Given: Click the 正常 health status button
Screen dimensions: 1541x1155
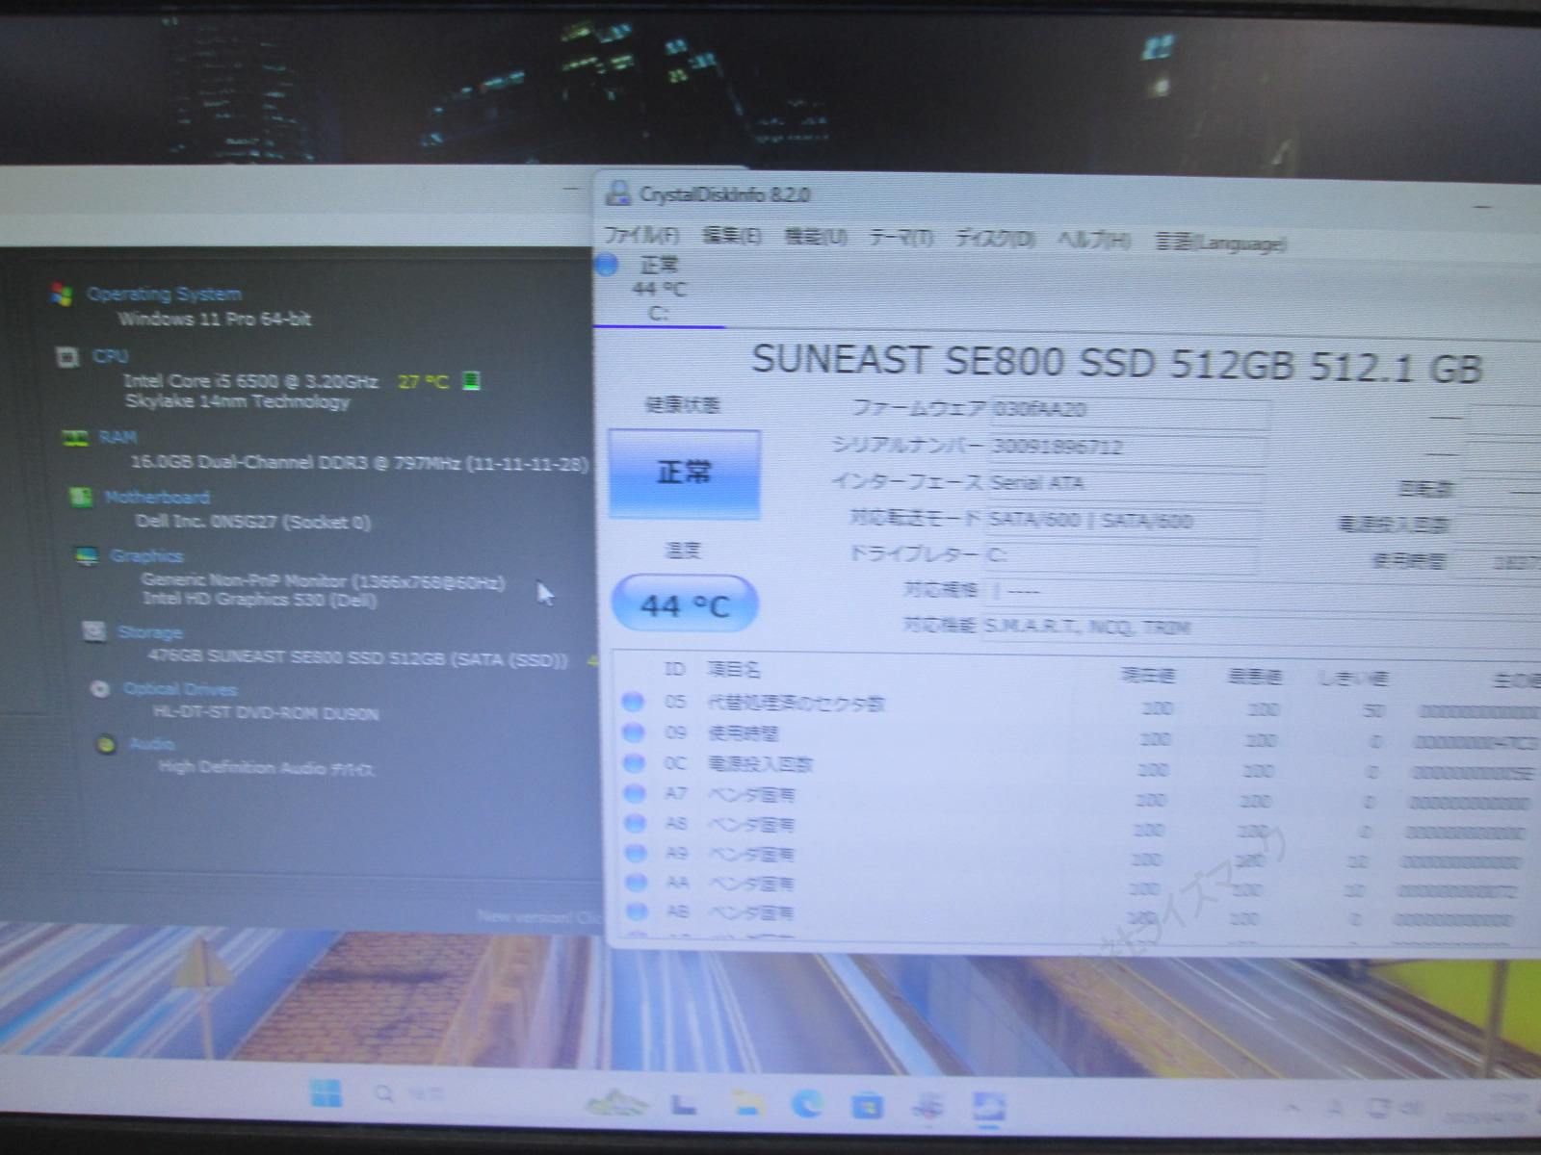Looking at the screenshot, I should tap(684, 474).
